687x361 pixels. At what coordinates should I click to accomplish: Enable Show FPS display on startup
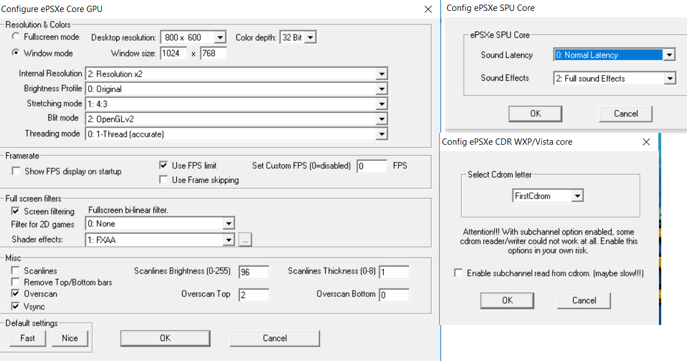pyautogui.click(x=15, y=171)
